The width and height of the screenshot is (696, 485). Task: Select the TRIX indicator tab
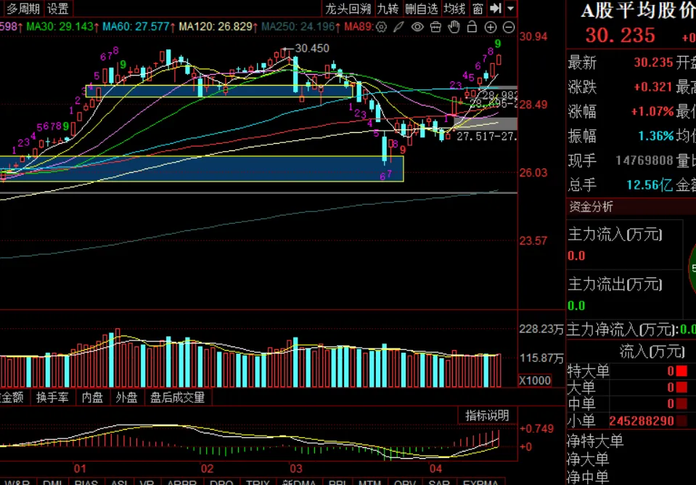(x=258, y=482)
